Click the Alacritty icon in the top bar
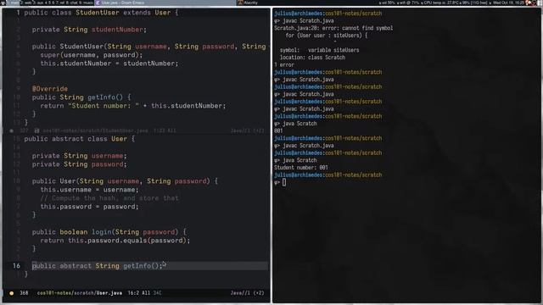Image resolution: width=543 pixels, height=305 pixels. pos(240,3)
